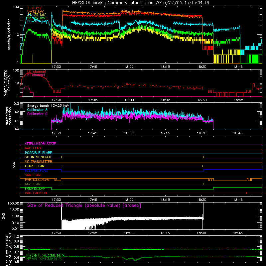The height and width of the screenshot is (266, 266).
Task: Select the FRONTS OFF flag label
Action: tap(35, 189)
